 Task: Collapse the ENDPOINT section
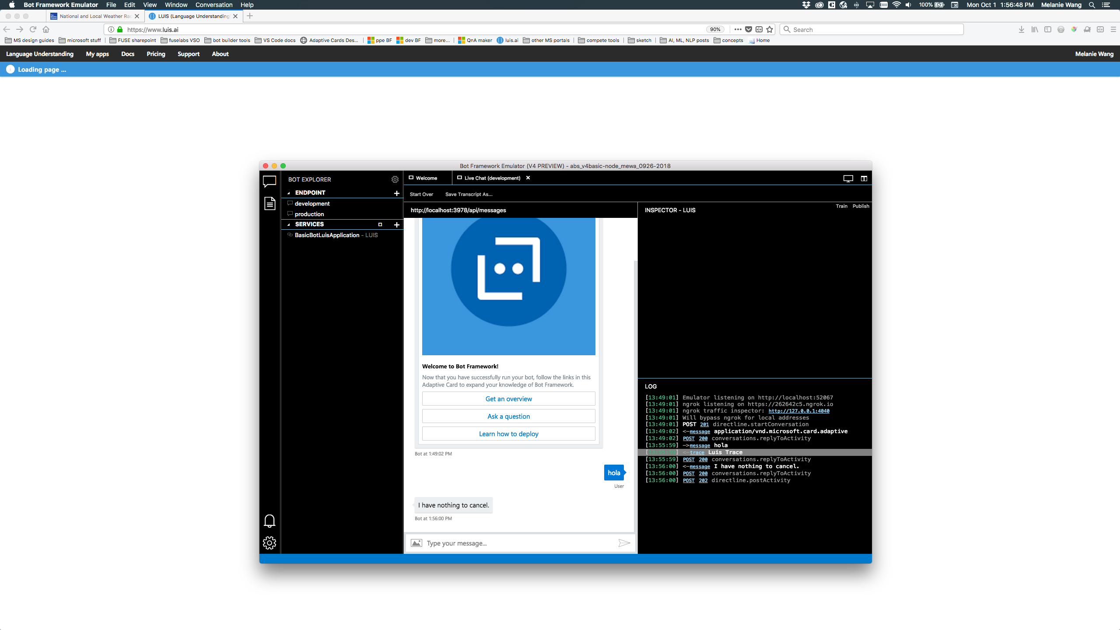[x=289, y=193]
